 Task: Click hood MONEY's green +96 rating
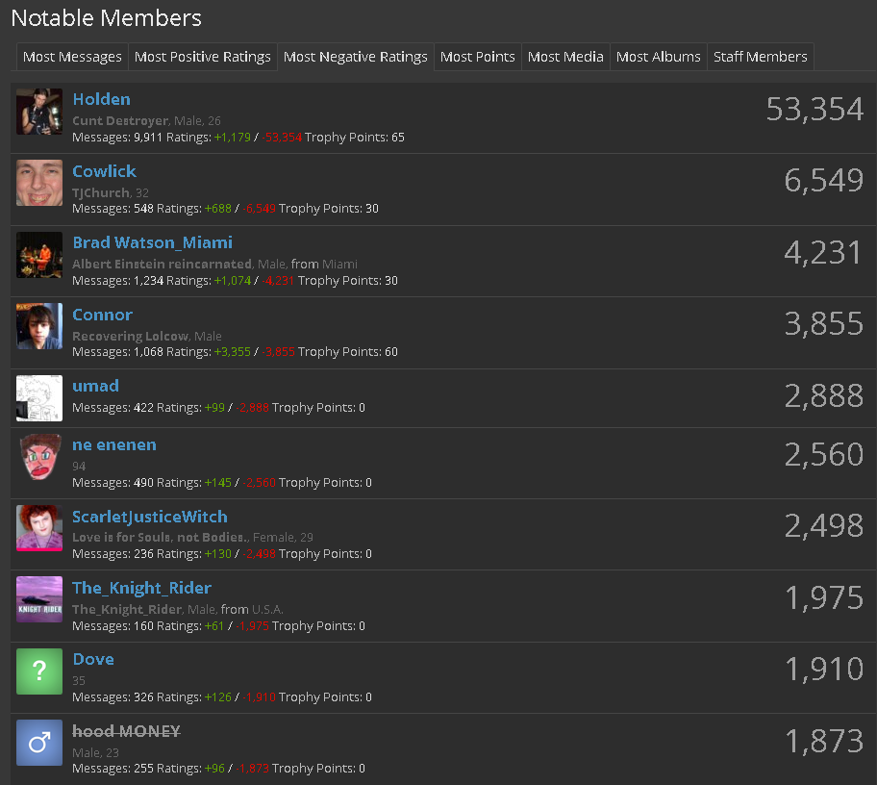click(214, 769)
